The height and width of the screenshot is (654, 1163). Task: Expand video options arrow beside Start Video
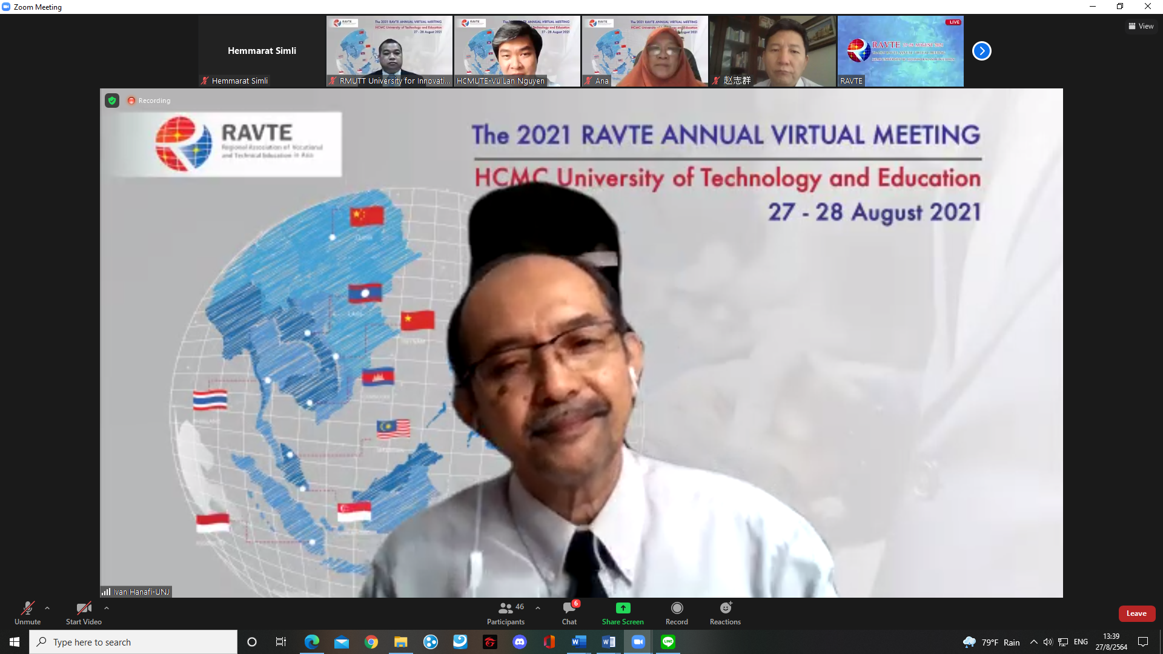click(x=107, y=608)
